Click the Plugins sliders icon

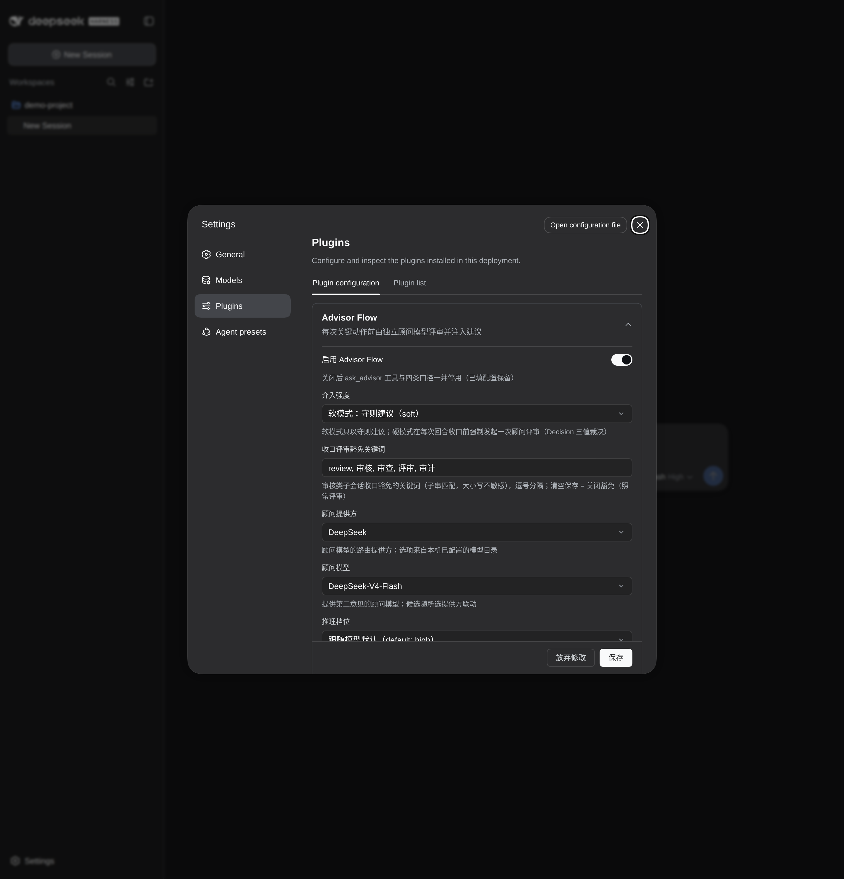tap(206, 306)
